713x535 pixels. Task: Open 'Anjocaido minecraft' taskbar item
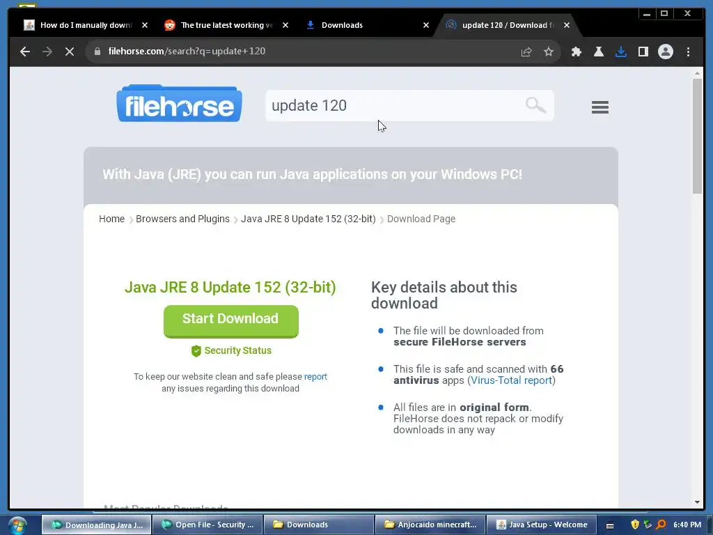click(430, 525)
